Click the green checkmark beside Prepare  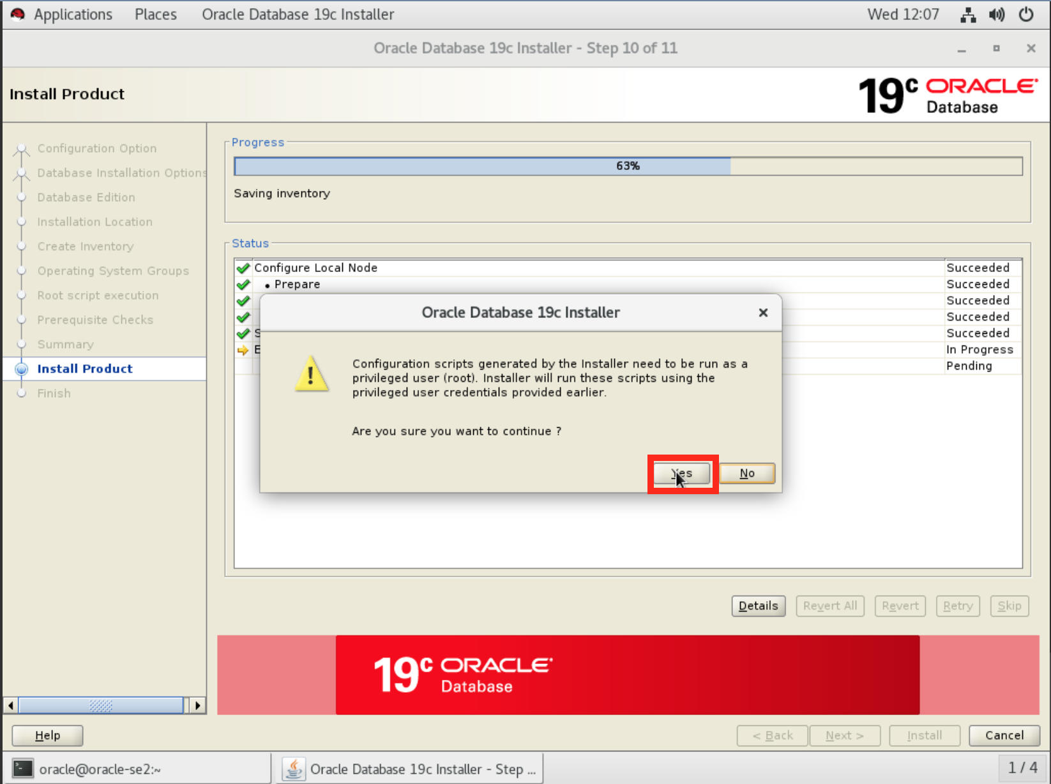(x=243, y=285)
